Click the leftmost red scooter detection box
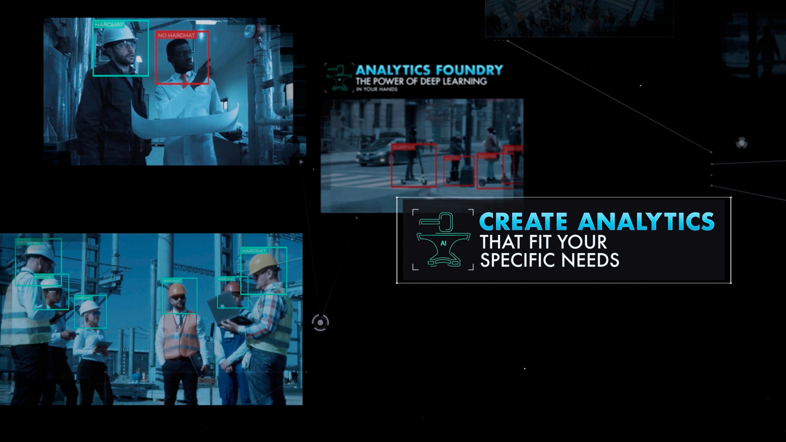 tap(413, 165)
